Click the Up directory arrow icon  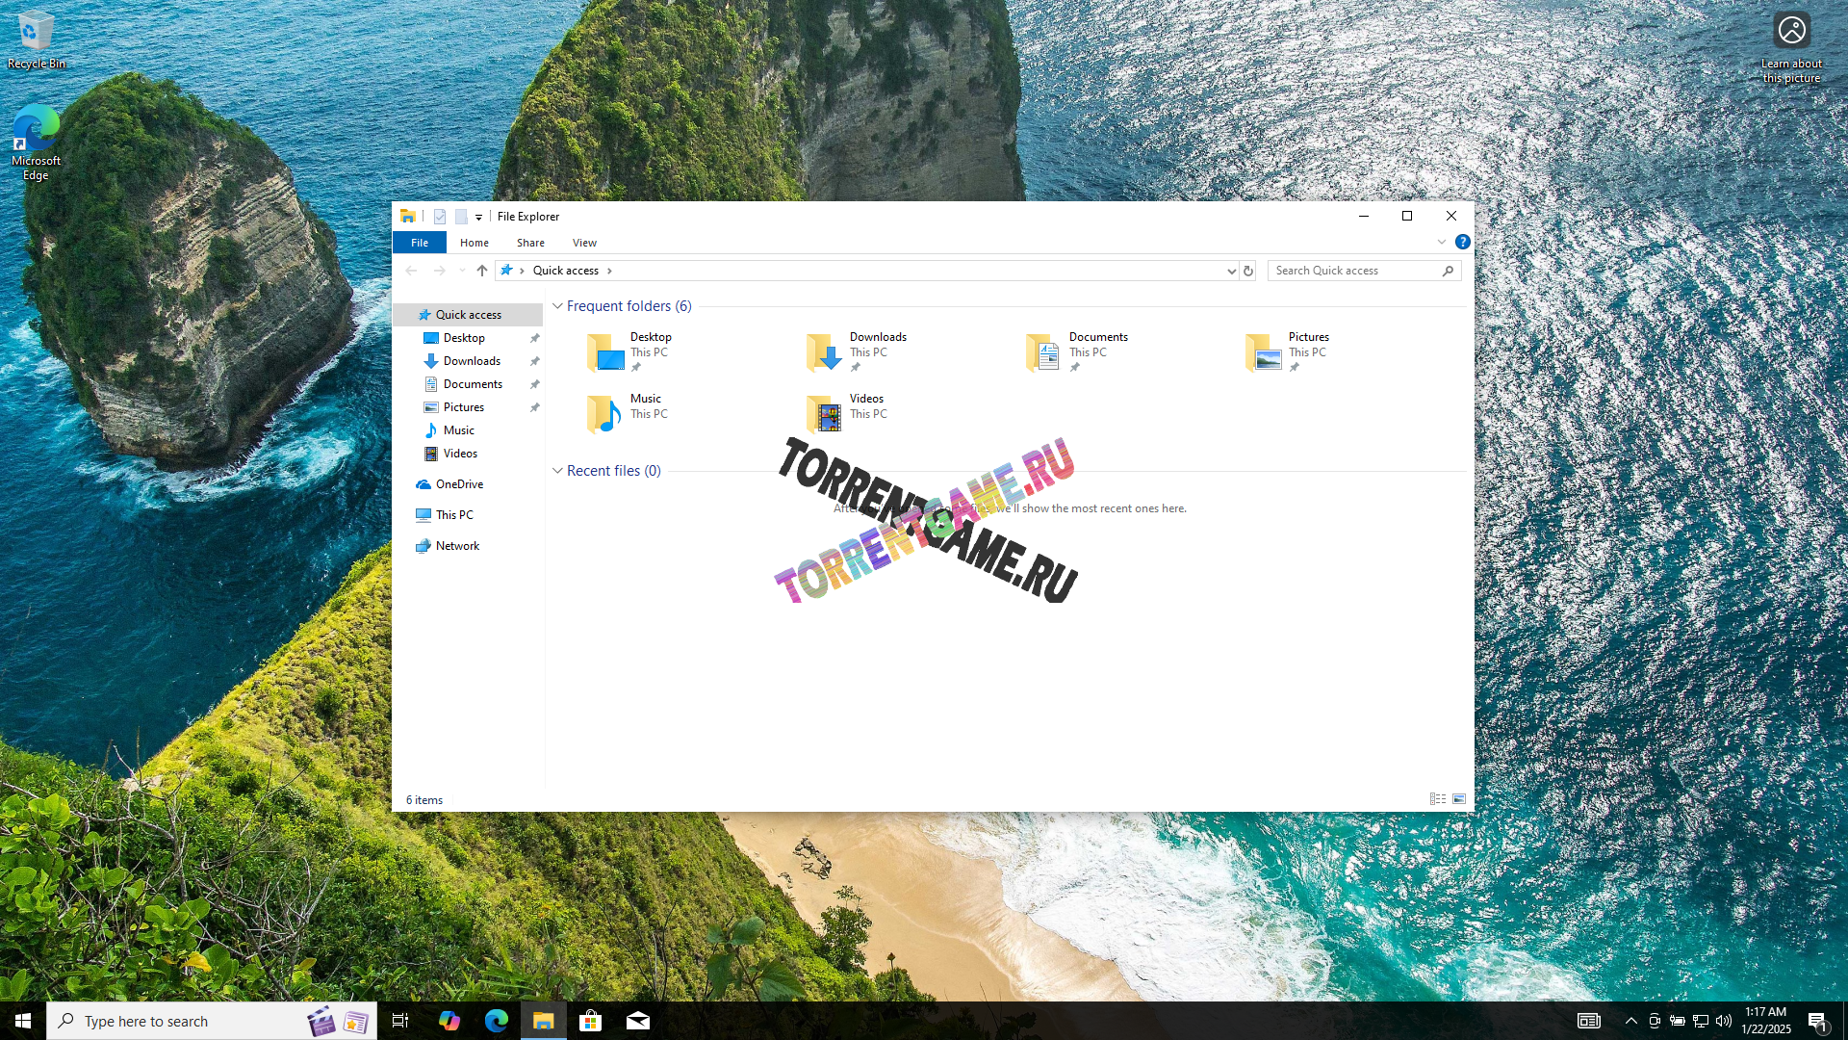pos(482,271)
